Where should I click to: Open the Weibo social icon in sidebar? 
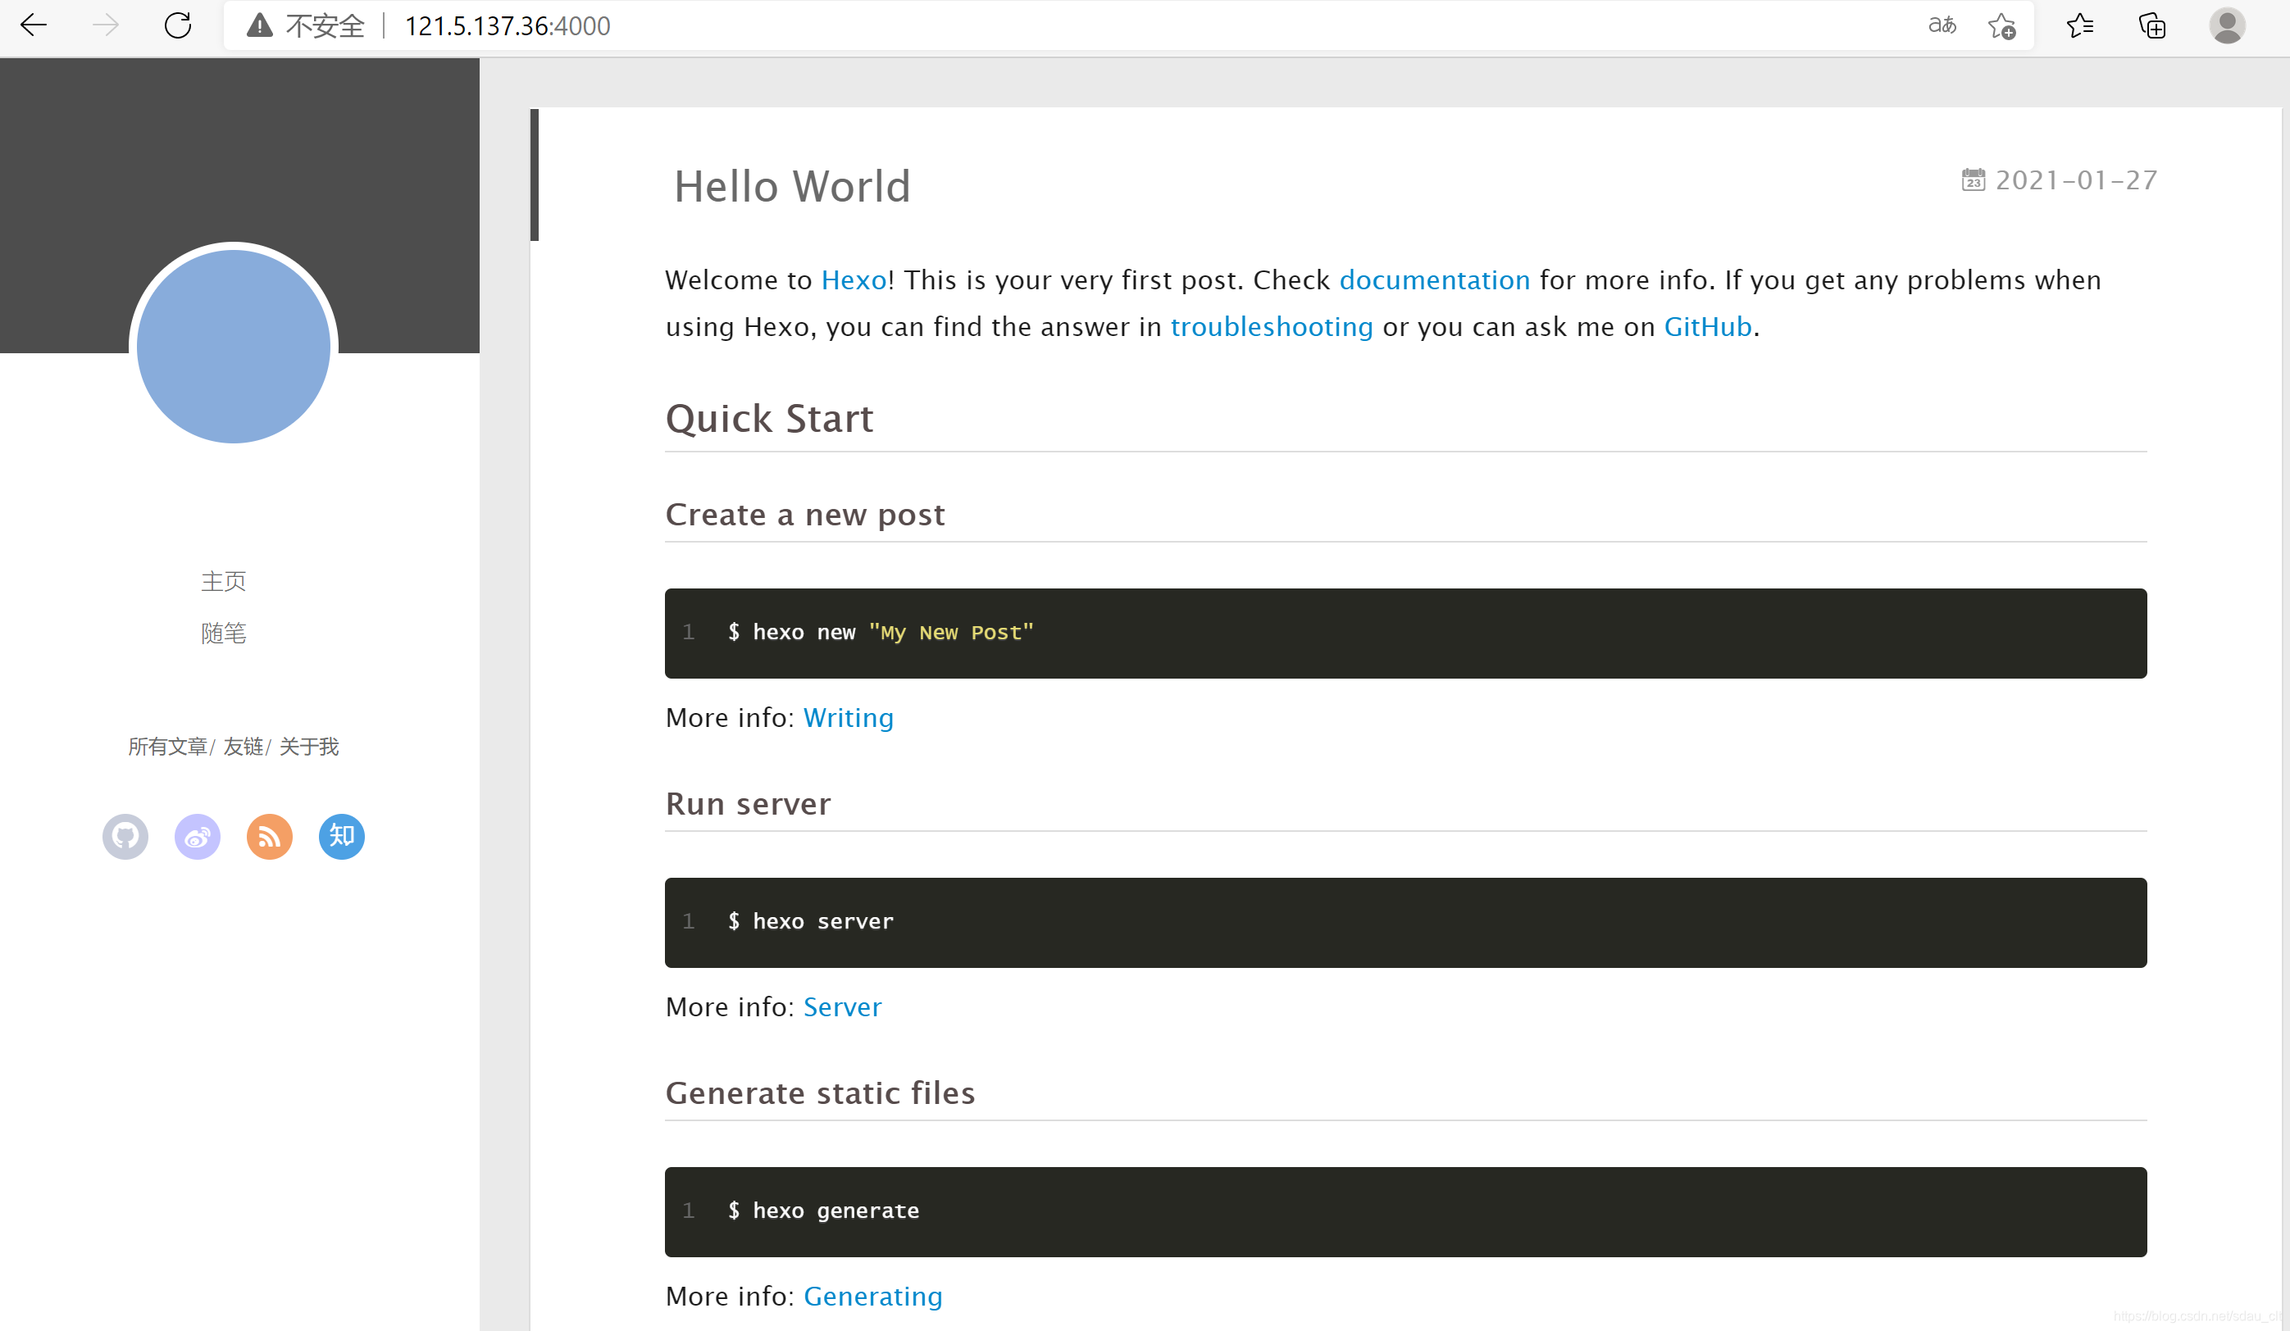[198, 836]
